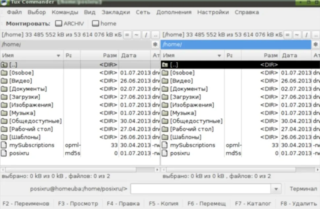Open the Вид menu
Image resolution: width=320 pixels, height=209 pixels.
tap(89, 12)
